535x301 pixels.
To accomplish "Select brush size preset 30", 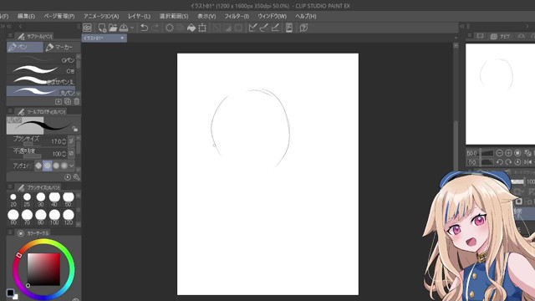I will coord(41,199).
